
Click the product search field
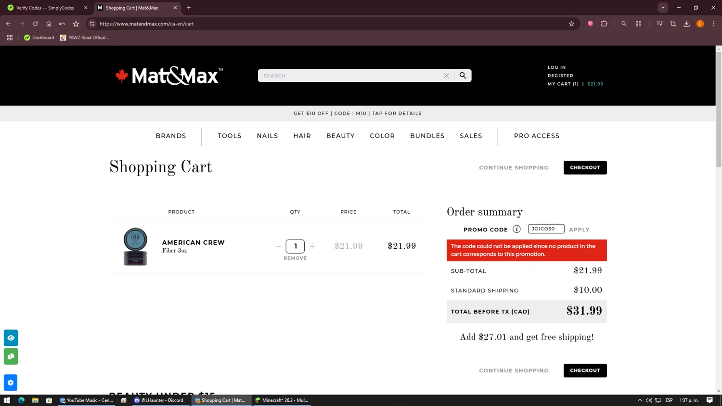tap(352, 76)
